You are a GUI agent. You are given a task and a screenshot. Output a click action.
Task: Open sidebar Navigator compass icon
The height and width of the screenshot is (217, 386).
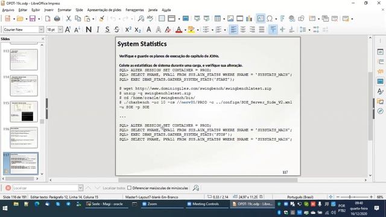coord(380,111)
